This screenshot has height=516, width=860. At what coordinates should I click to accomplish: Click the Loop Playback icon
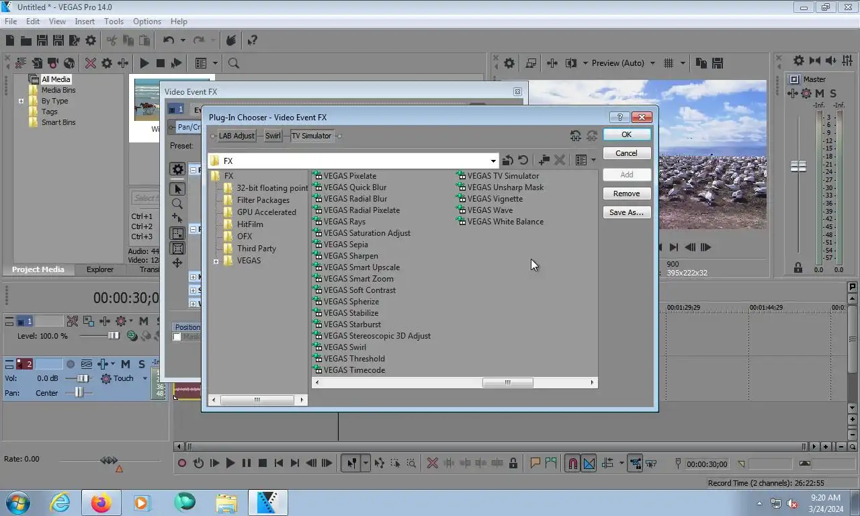tap(198, 463)
